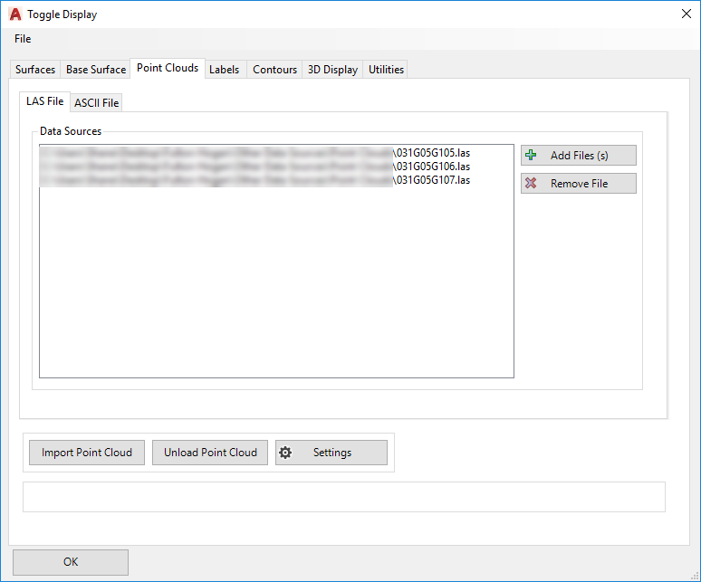The width and height of the screenshot is (701, 582).
Task: Select the LAS File sub-tab
Action: pos(45,102)
